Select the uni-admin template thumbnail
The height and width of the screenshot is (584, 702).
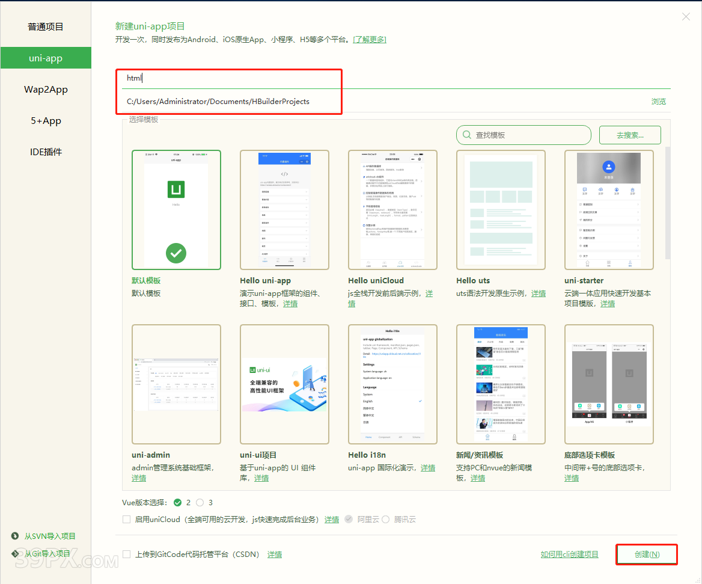(x=176, y=384)
